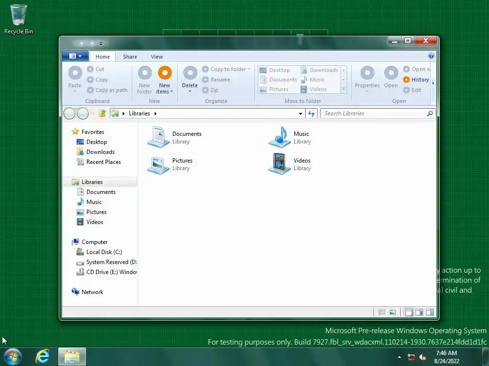Click the refresh button by address bar

pyautogui.click(x=311, y=113)
